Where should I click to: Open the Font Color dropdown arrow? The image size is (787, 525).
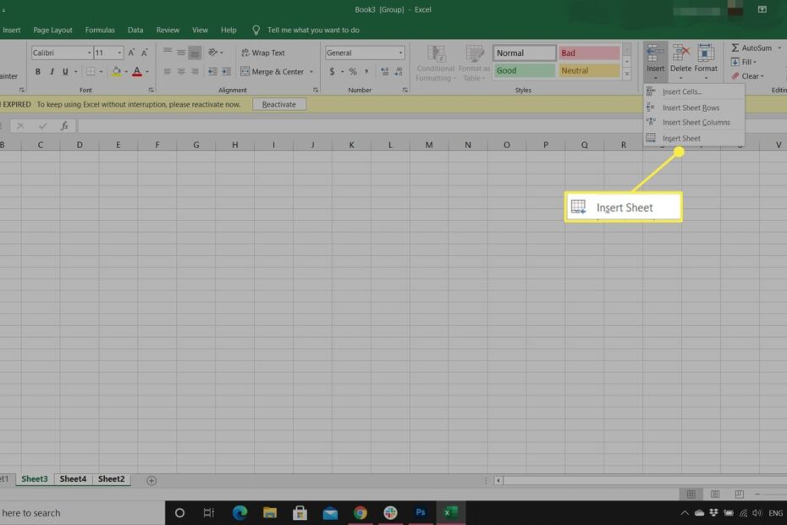(147, 72)
